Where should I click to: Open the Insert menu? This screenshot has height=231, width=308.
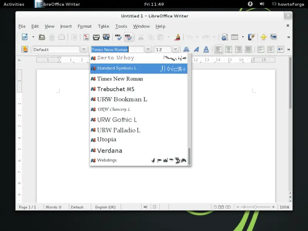[66, 26]
